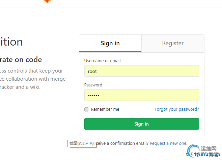Image resolution: width=222 pixels, height=160 pixels.
Task: Click the Request a new one link
Action: pyautogui.click(x=168, y=143)
